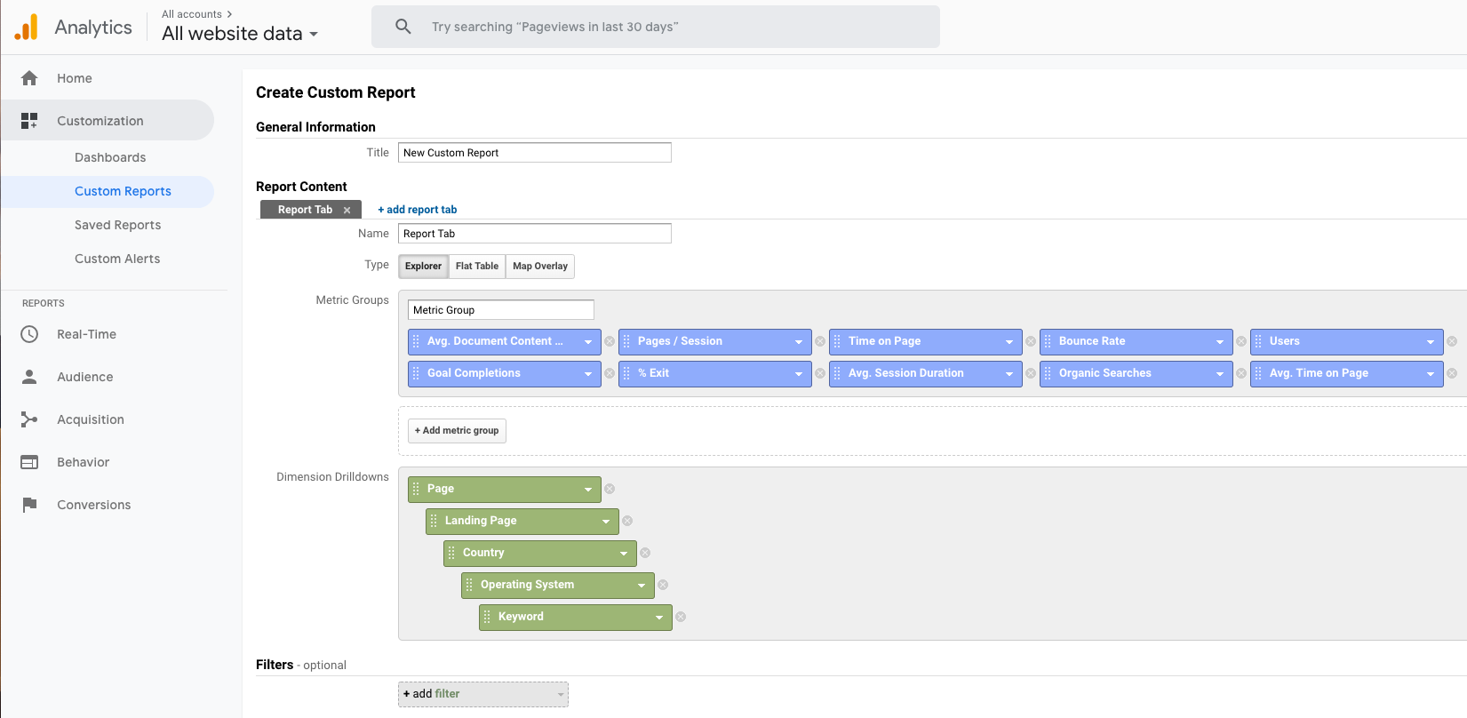
Task: Open Real-Time reports clock icon
Action: (29, 334)
